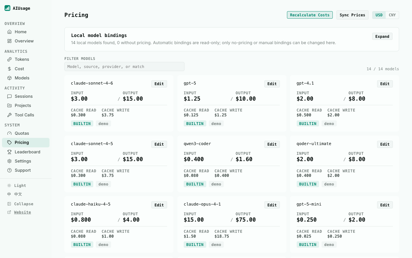Image resolution: width=412 pixels, height=258 pixels.
Task: Open Quotas in the sidebar
Action: [x=26, y=133]
